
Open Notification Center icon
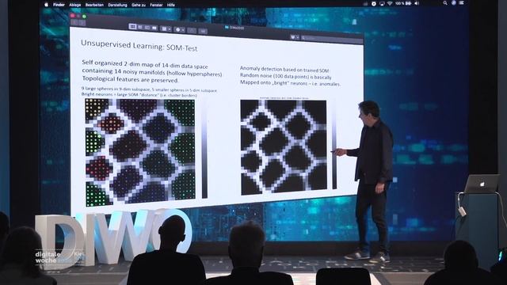(462, 3)
